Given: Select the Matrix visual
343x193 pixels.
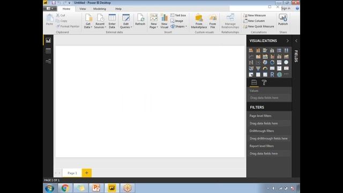Looking at the screenshot, I should pyautogui.click(x=265, y=75).
